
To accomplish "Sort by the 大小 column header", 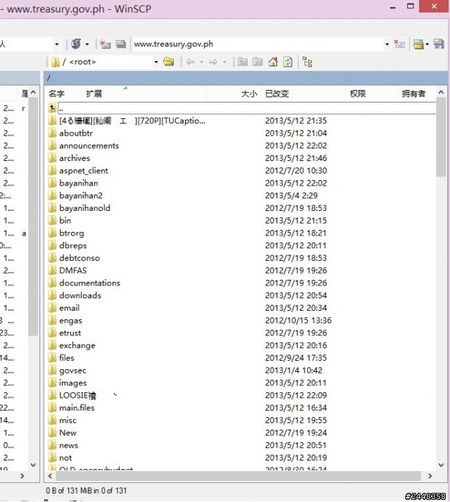I will (x=249, y=94).
